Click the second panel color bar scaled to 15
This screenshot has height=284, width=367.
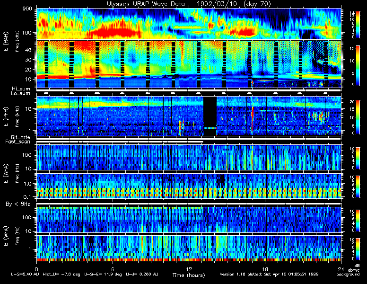point(358,65)
